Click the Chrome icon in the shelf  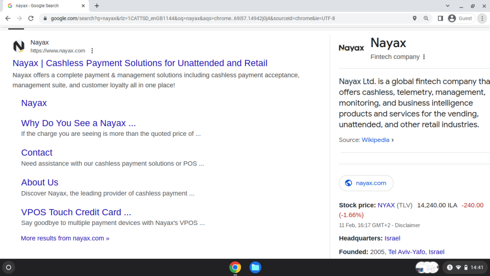[235, 268]
